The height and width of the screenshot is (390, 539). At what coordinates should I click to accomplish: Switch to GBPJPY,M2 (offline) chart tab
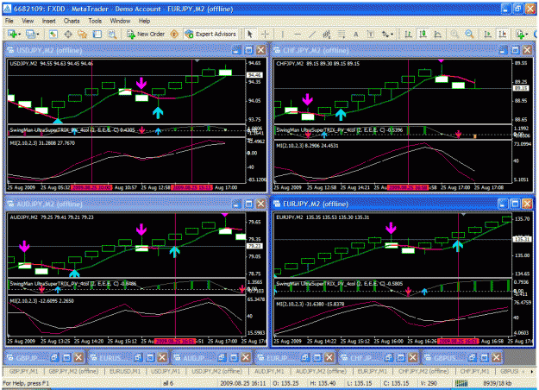[73, 371]
